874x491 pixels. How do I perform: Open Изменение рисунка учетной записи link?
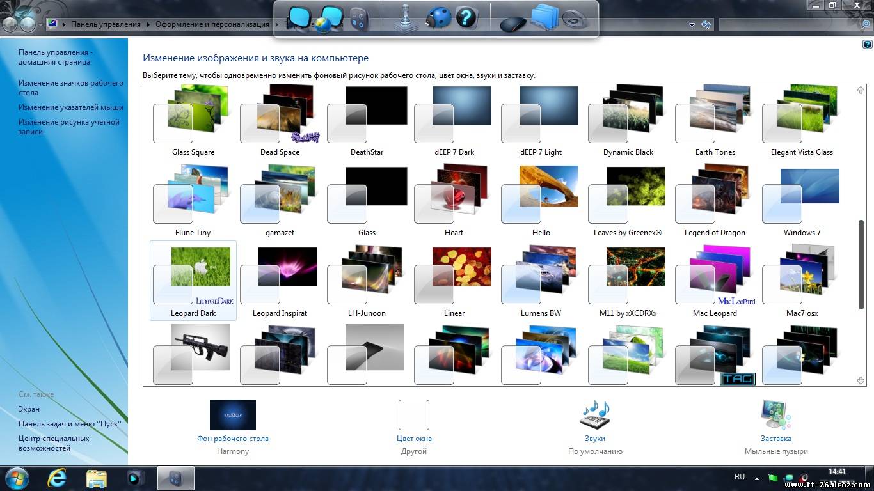click(x=69, y=127)
